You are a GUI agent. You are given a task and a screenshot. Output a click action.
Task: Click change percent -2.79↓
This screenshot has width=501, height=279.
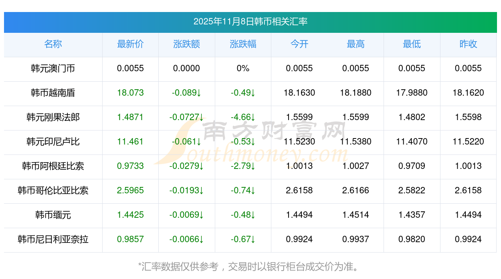pyautogui.click(x=243, y=166)
